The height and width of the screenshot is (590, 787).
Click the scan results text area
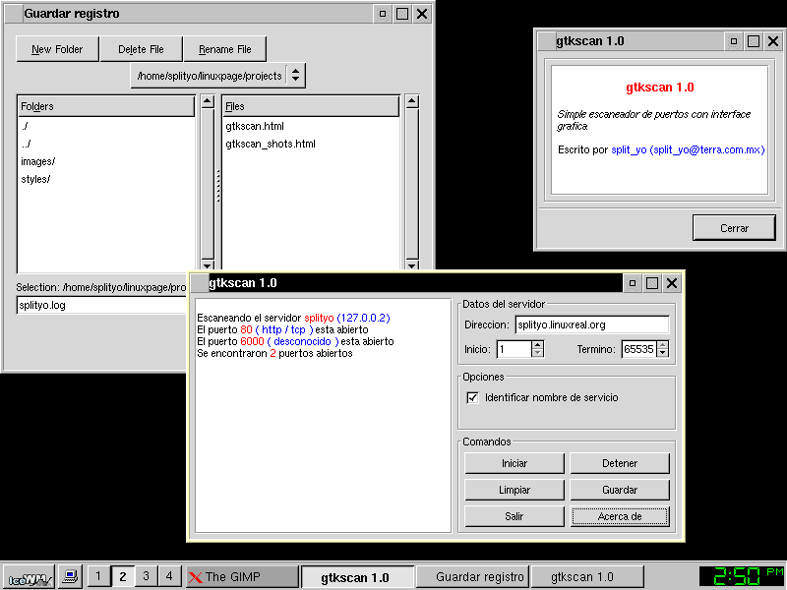tap(324, 416)
